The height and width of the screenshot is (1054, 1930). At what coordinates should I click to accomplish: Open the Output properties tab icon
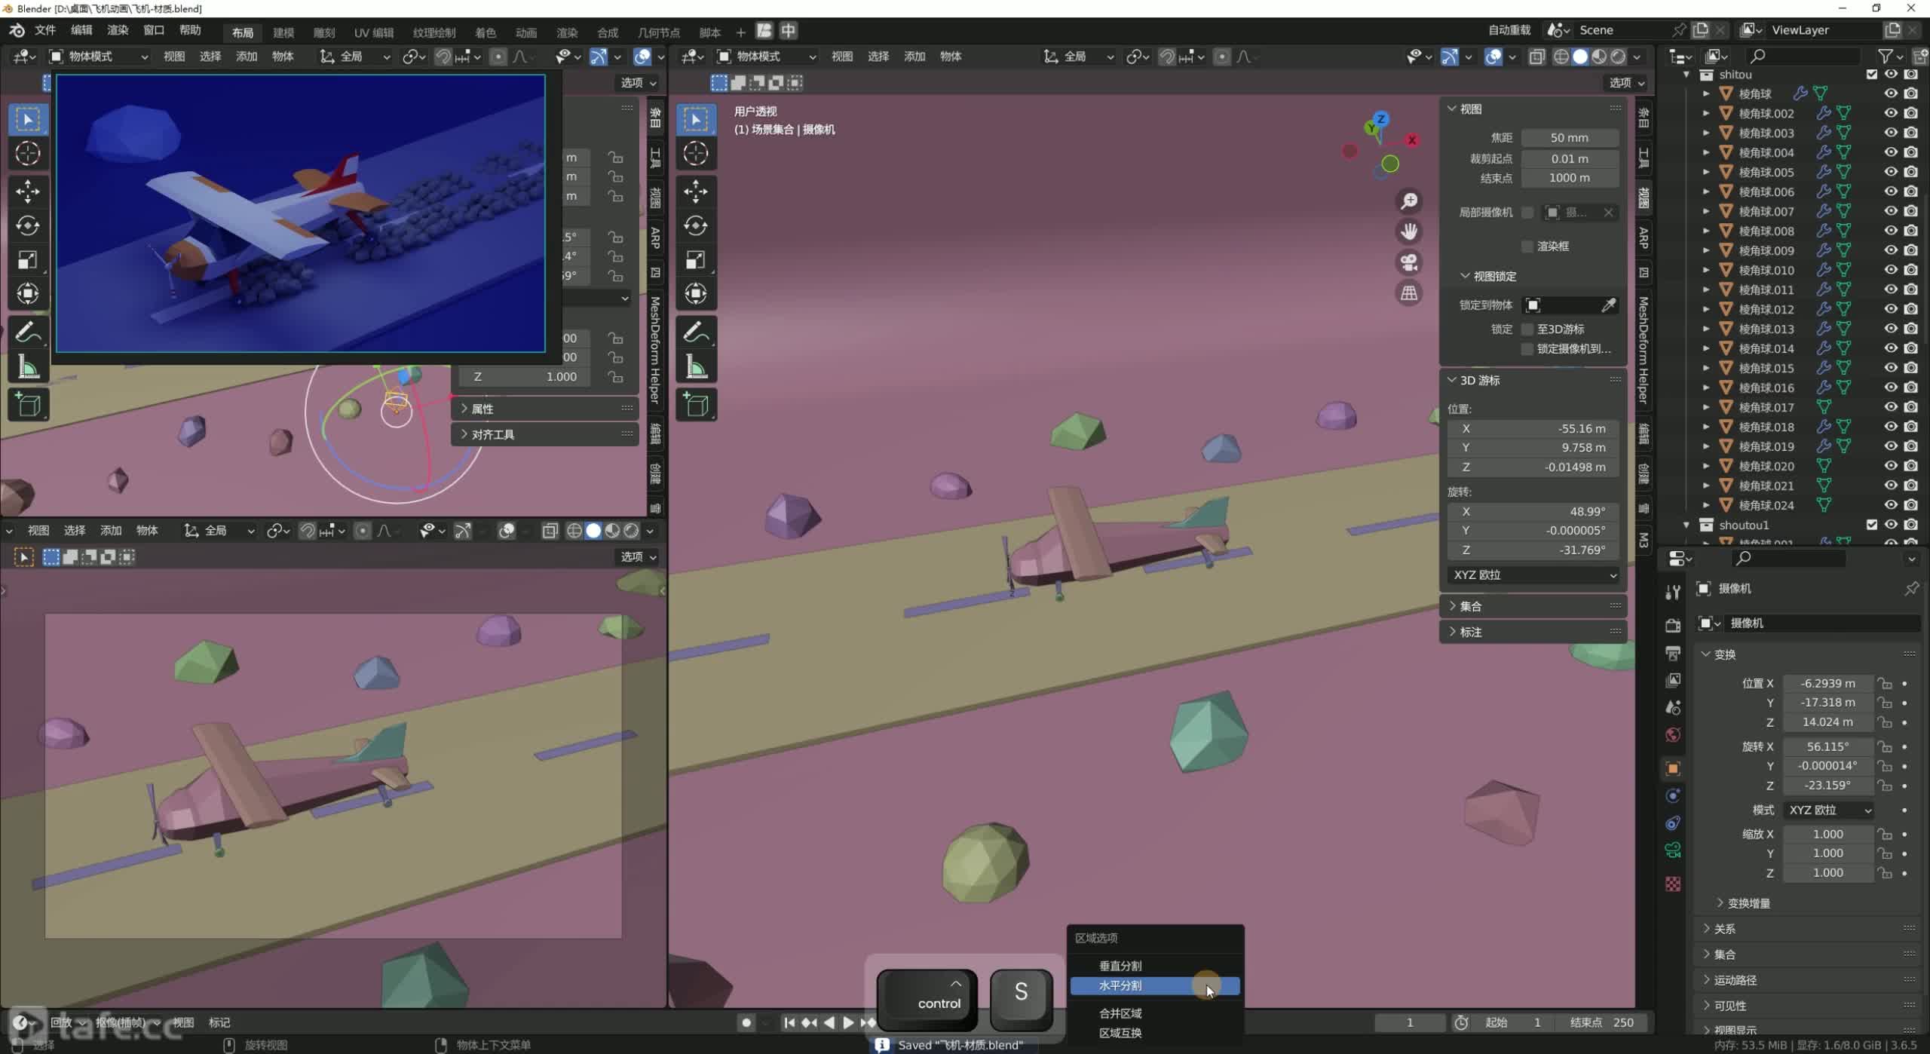point(1673,652)
